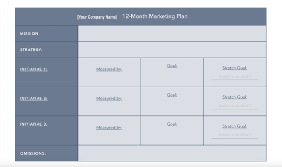
Task: Click the empty Mission text field
Action: click(172, 33)
